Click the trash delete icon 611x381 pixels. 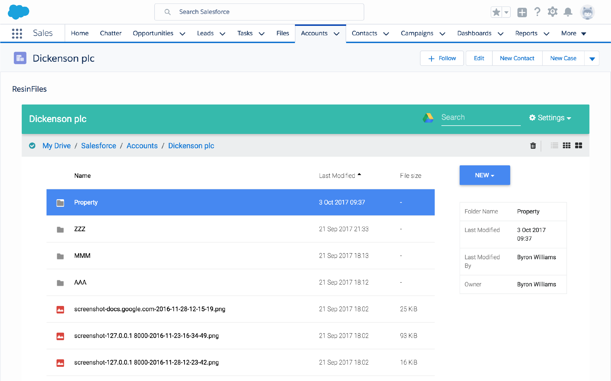point(533,146)
